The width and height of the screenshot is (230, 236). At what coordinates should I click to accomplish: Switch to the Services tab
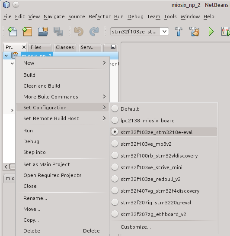click(x=90, y=47)
